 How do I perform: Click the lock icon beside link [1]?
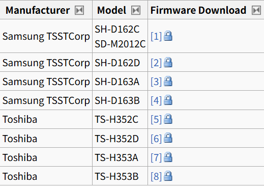click(x=168, y=36)
